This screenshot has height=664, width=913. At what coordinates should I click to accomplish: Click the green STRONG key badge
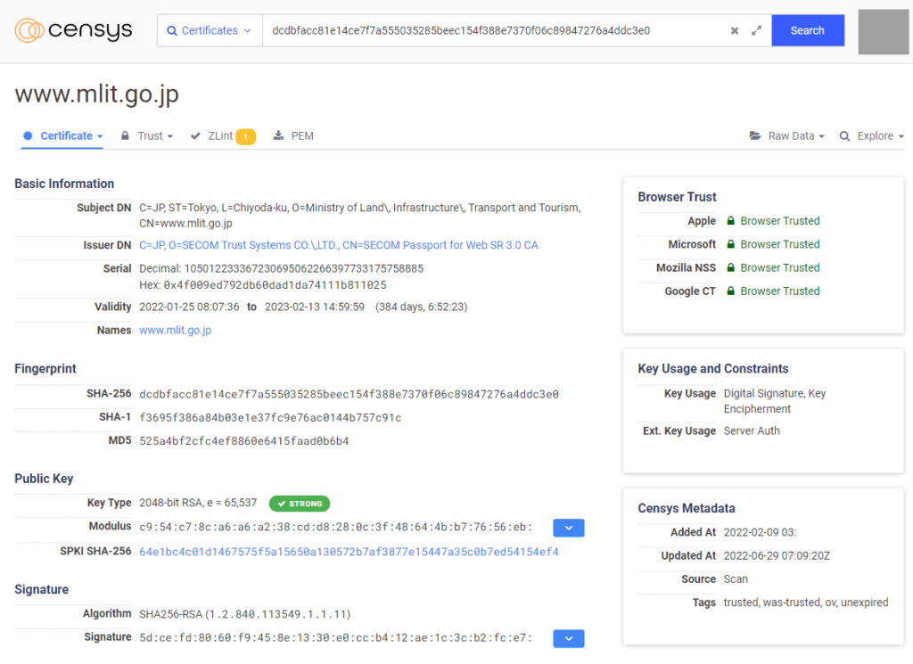(300, 504)
